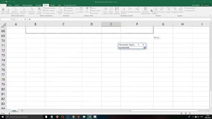Open Conexiones existentes

tap(31, 11)
